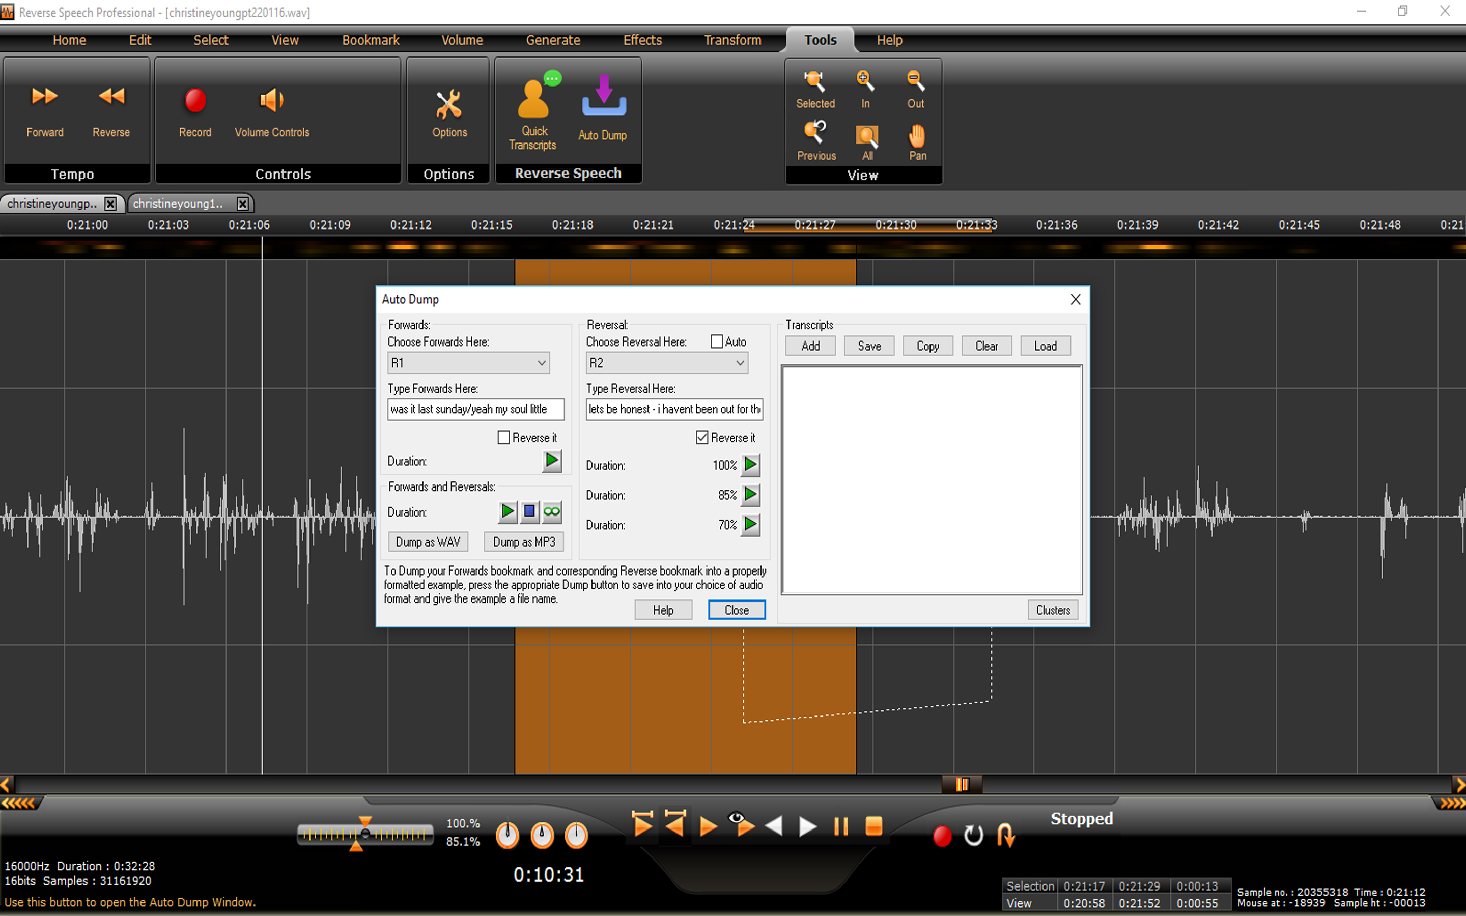
Task: Play Forwards and Reversals together
Action: [508, 512]
